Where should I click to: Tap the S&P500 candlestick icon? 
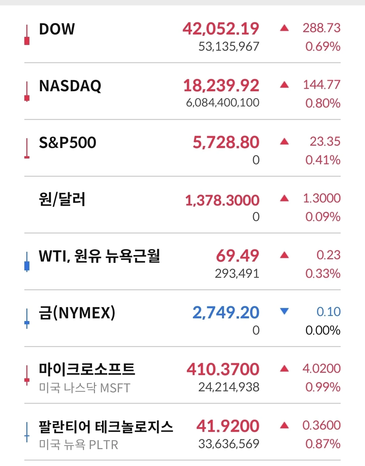[27, 148]
